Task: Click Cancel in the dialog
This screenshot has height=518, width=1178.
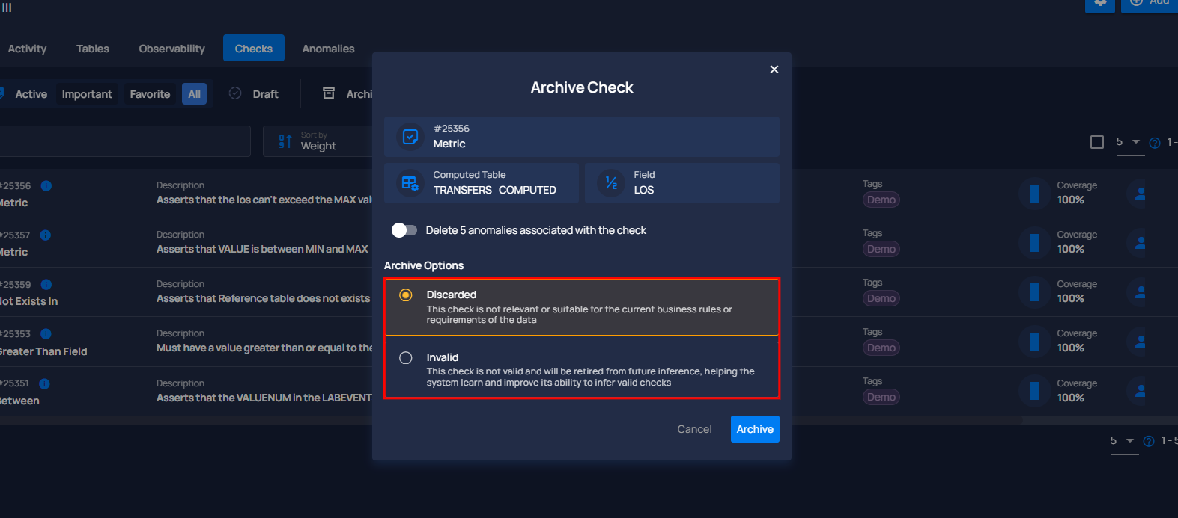Action: (x=694, y=429)
